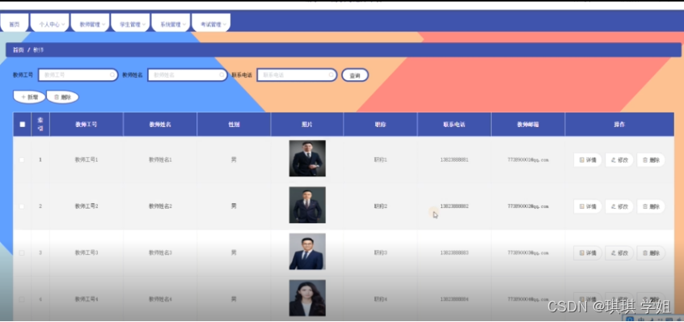Click the 首页 breadcrumb link
Screen dimensions: 684x322
[18, 50]
